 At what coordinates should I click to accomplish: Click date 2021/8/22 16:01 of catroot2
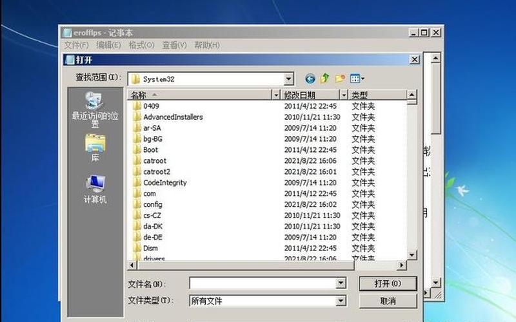(x=310, y=171)
